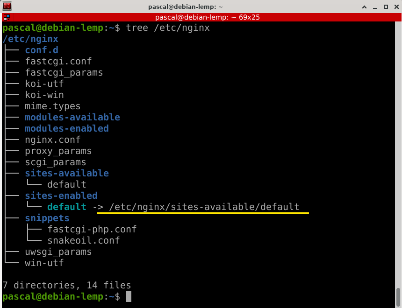Viewport: 402px width, 308px height.
Task: Click the window title 'pascal@debian-lemp: ~'
Action: click(186, 7)
